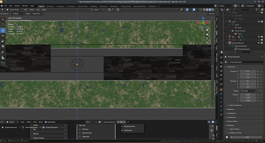The height and width of the screenshot is (143, 265).
Task: Toggle camera view icon in viewport
Action: pyautogui.click(x=207, y=38)
